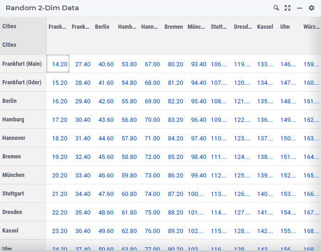This screenshot has width=322, height=252.
Task: Select cell with value 17.20
Action: tap(58, 120)
